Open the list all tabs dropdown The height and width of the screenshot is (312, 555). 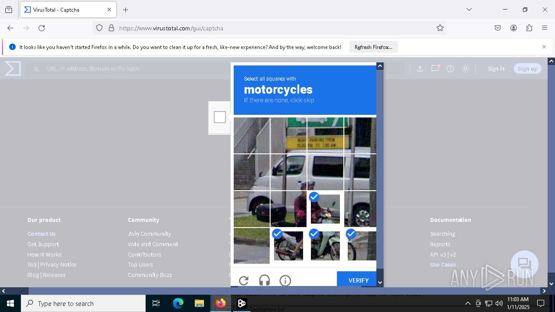pyautogui.click(x=469, y=10)
